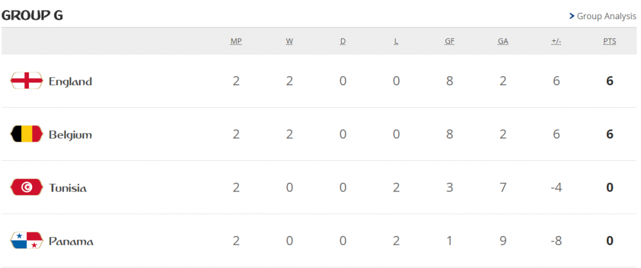Screen dimensions: 641x268
Task: Click the Panama flag icon
Action: (x=26, y=241)
